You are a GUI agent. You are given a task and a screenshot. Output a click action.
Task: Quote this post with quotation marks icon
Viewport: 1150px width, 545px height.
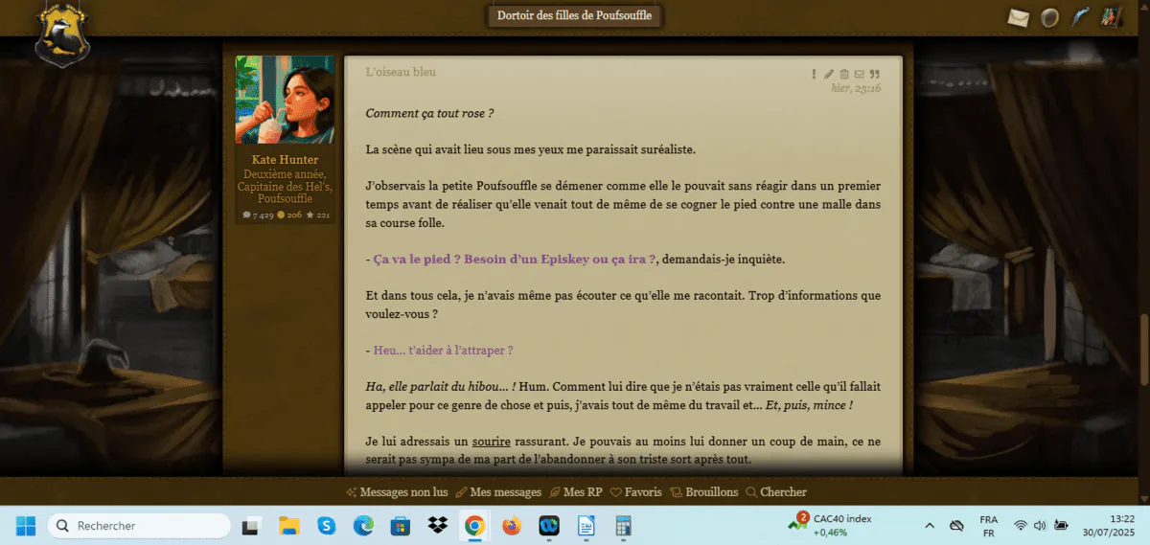874,74
